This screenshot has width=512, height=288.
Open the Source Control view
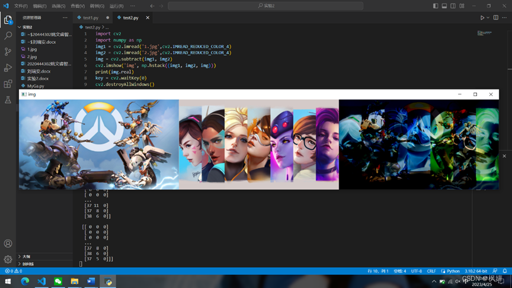pyautogui.click(x=8, y=52)
